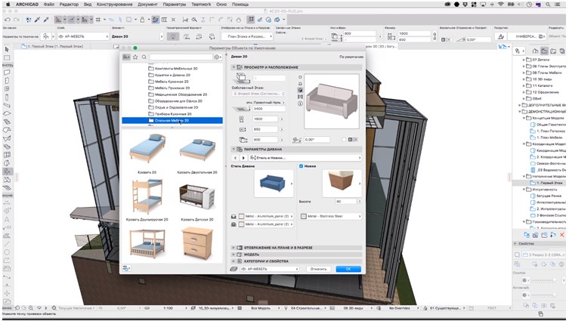Delete item with red X in the navigator
Image resolution: width=569 pixels, height=321 pixels.
tap(561, 235)
